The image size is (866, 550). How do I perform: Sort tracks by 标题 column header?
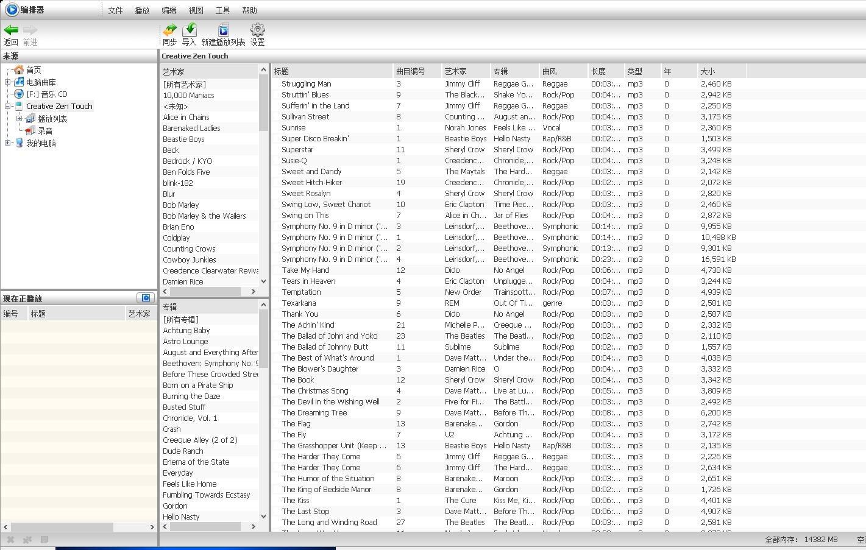point(332,71)
